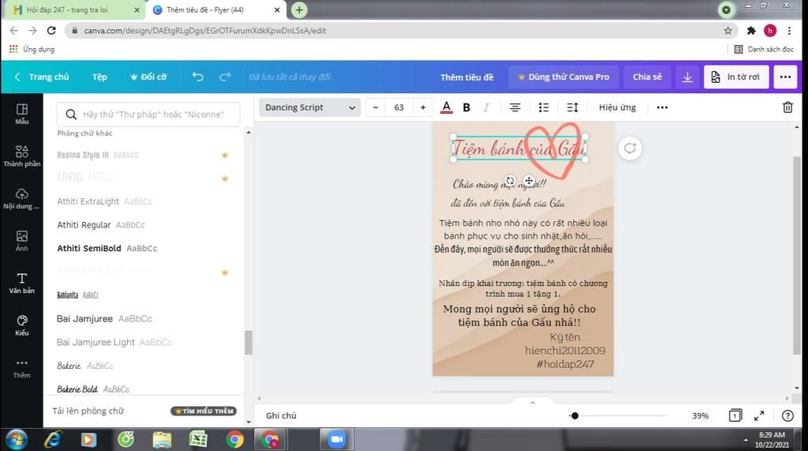Viewport: 808px width, 451px height.
Task: Open the Chia sẻ share dialog
Action: point(647,77)
